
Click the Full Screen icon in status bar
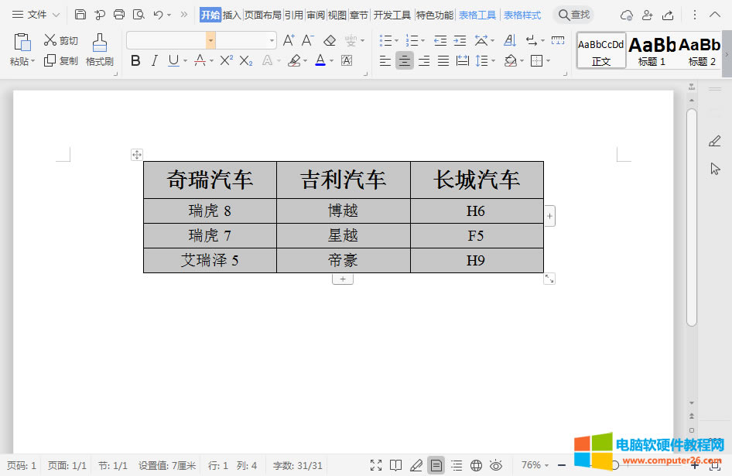377,465
